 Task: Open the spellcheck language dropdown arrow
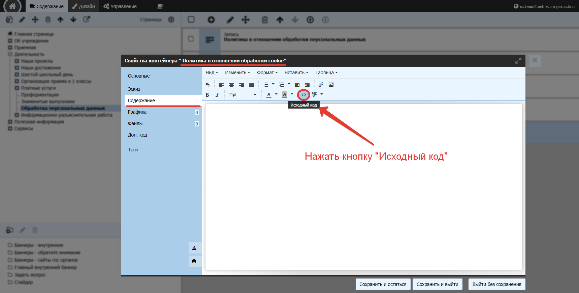322,94
